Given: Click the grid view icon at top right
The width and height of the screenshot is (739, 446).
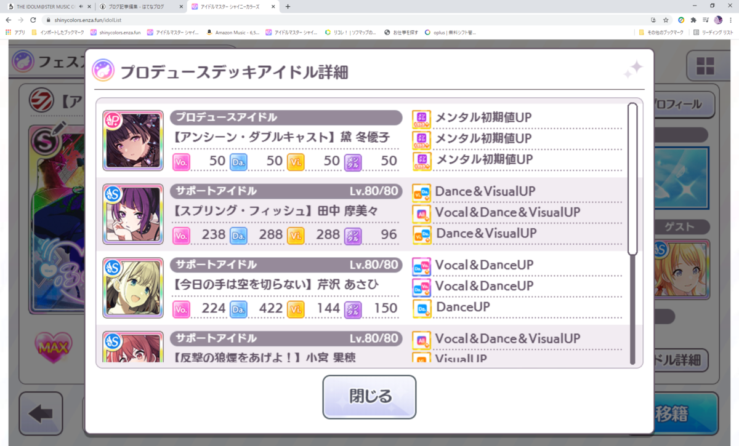Looking at the screenshot, I should pos(705,65).
